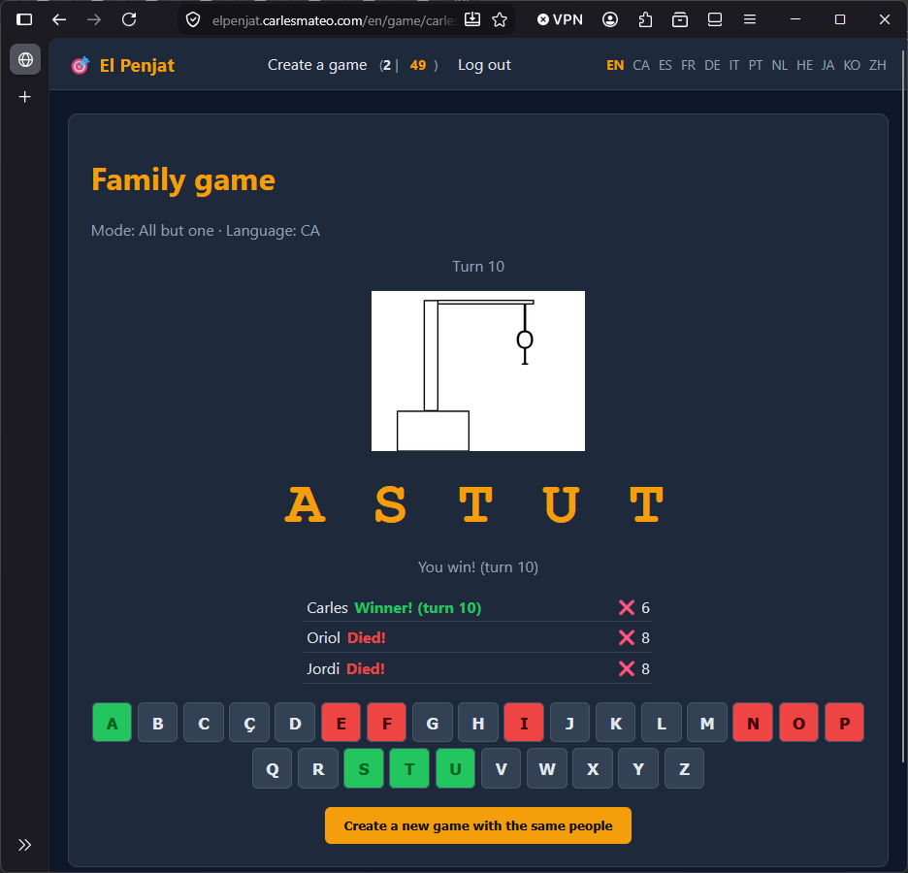Click the letter G key
Image resolution: width=908 pixels, height=873 pixels.
coord(433,723)
